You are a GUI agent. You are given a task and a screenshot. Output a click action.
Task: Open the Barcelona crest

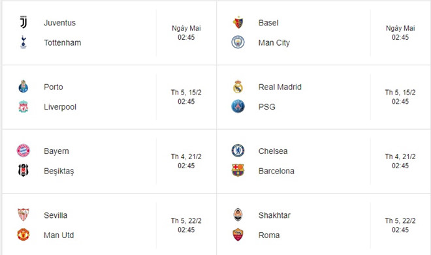pyautogui.click(x=238, y=170)
